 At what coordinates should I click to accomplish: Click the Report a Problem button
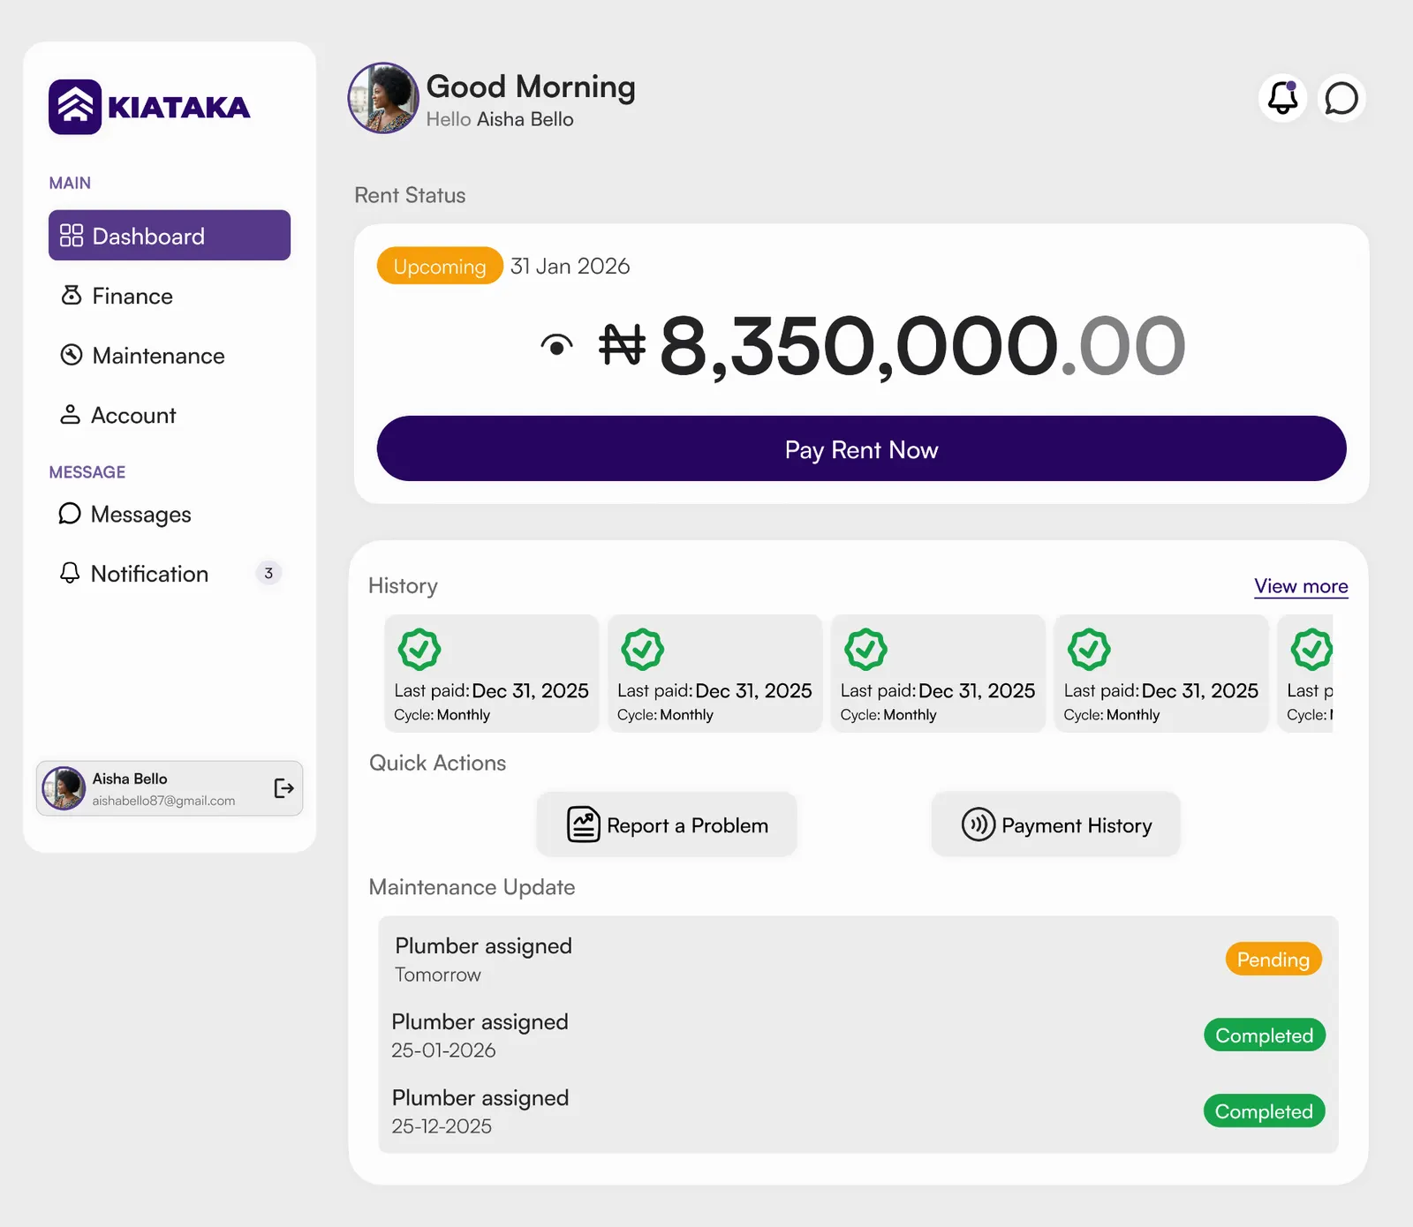coord(667,824)
